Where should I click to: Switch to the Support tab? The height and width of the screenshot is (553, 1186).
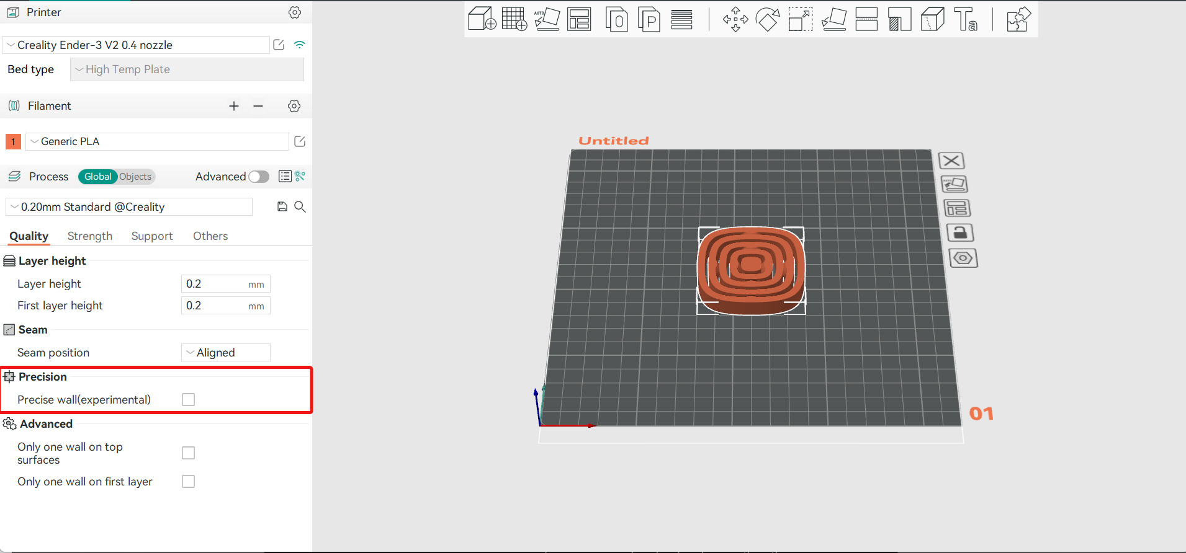152,236
